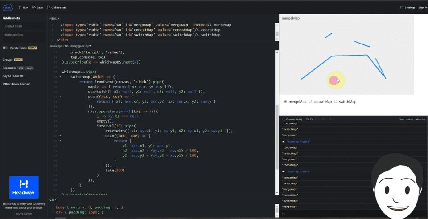Open the Collaborate option
Viewport: 428px width, 219px height.
pos(57,8)
